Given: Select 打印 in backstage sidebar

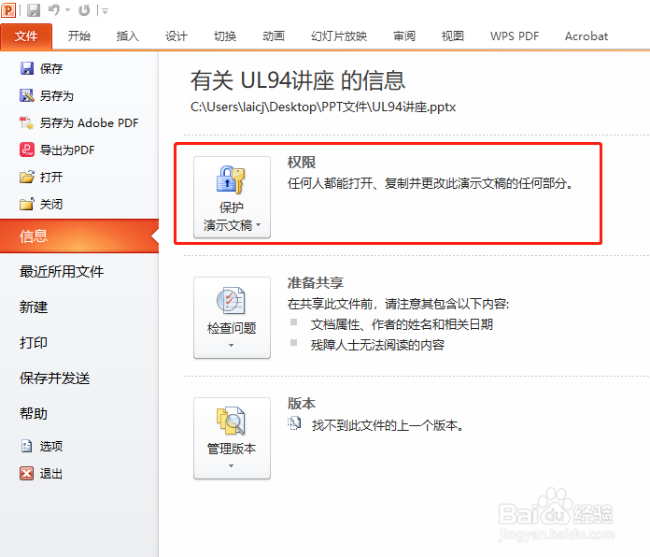Looking at the screenshot, I should 34,343.
